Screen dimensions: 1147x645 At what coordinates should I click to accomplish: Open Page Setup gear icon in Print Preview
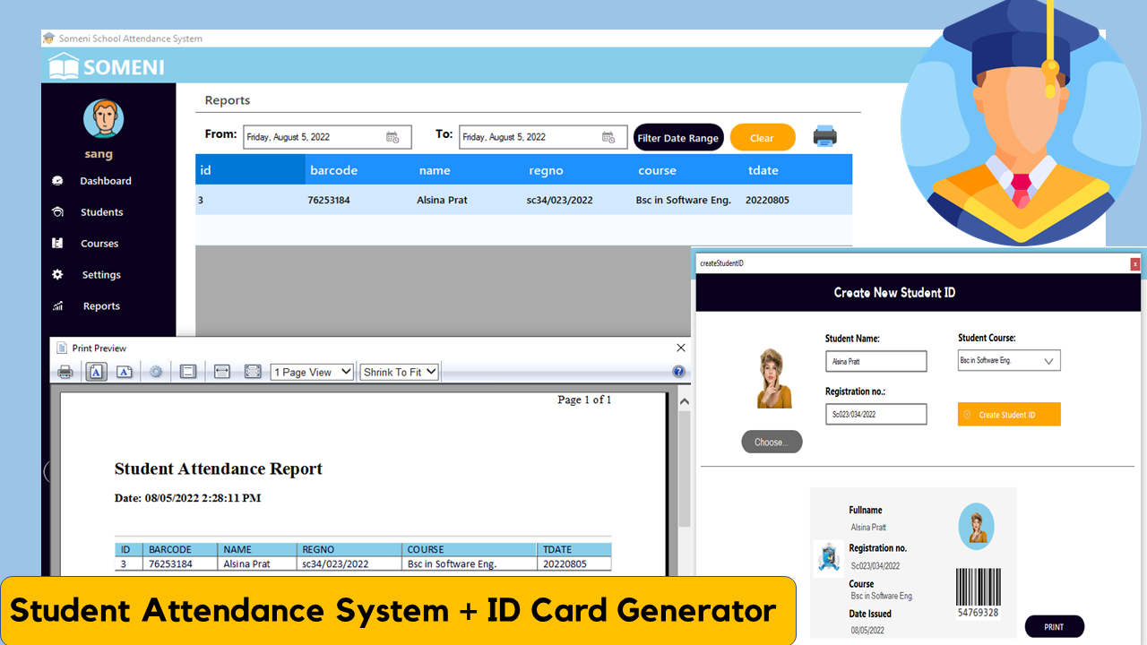156,371
